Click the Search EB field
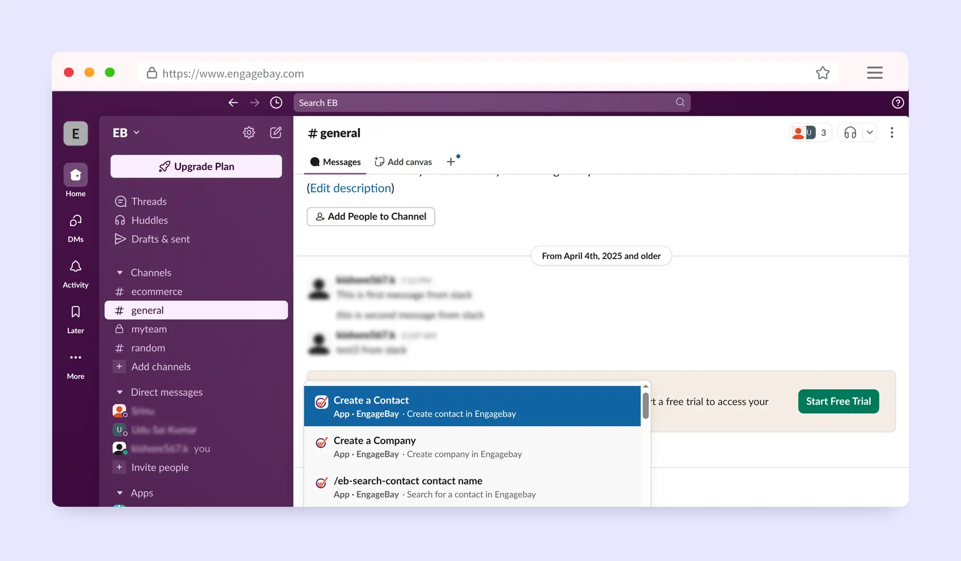The height and width of the screenshot is (561, 961). [485, 103]
